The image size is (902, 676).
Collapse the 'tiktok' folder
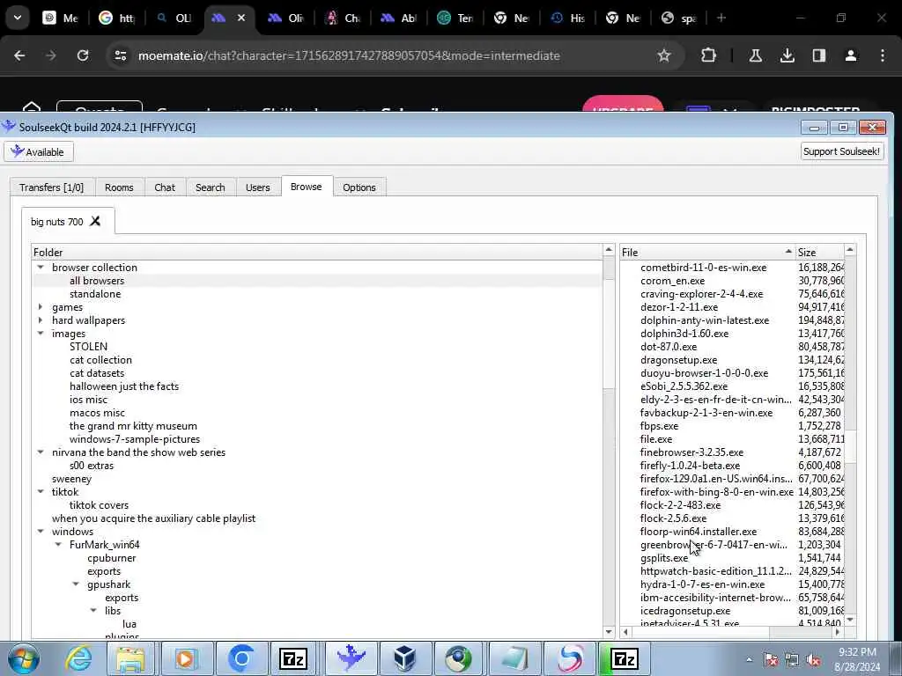click(41, 492)
